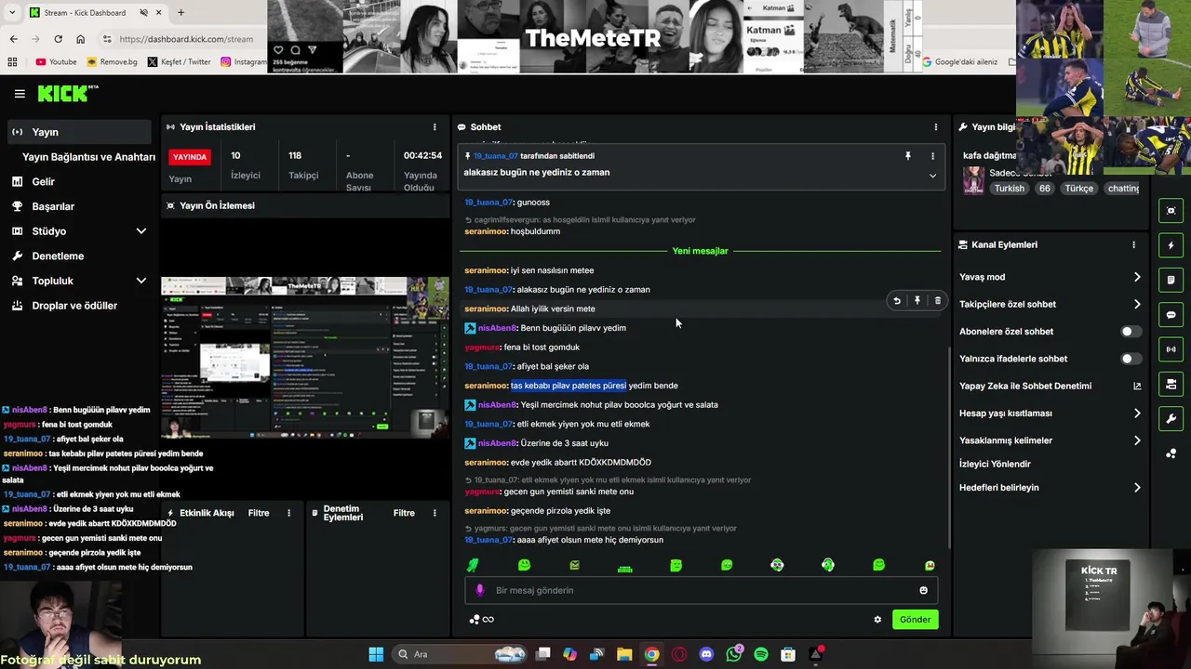
Task: Click the chat bubble sidebar icon
Action: 1171,315
